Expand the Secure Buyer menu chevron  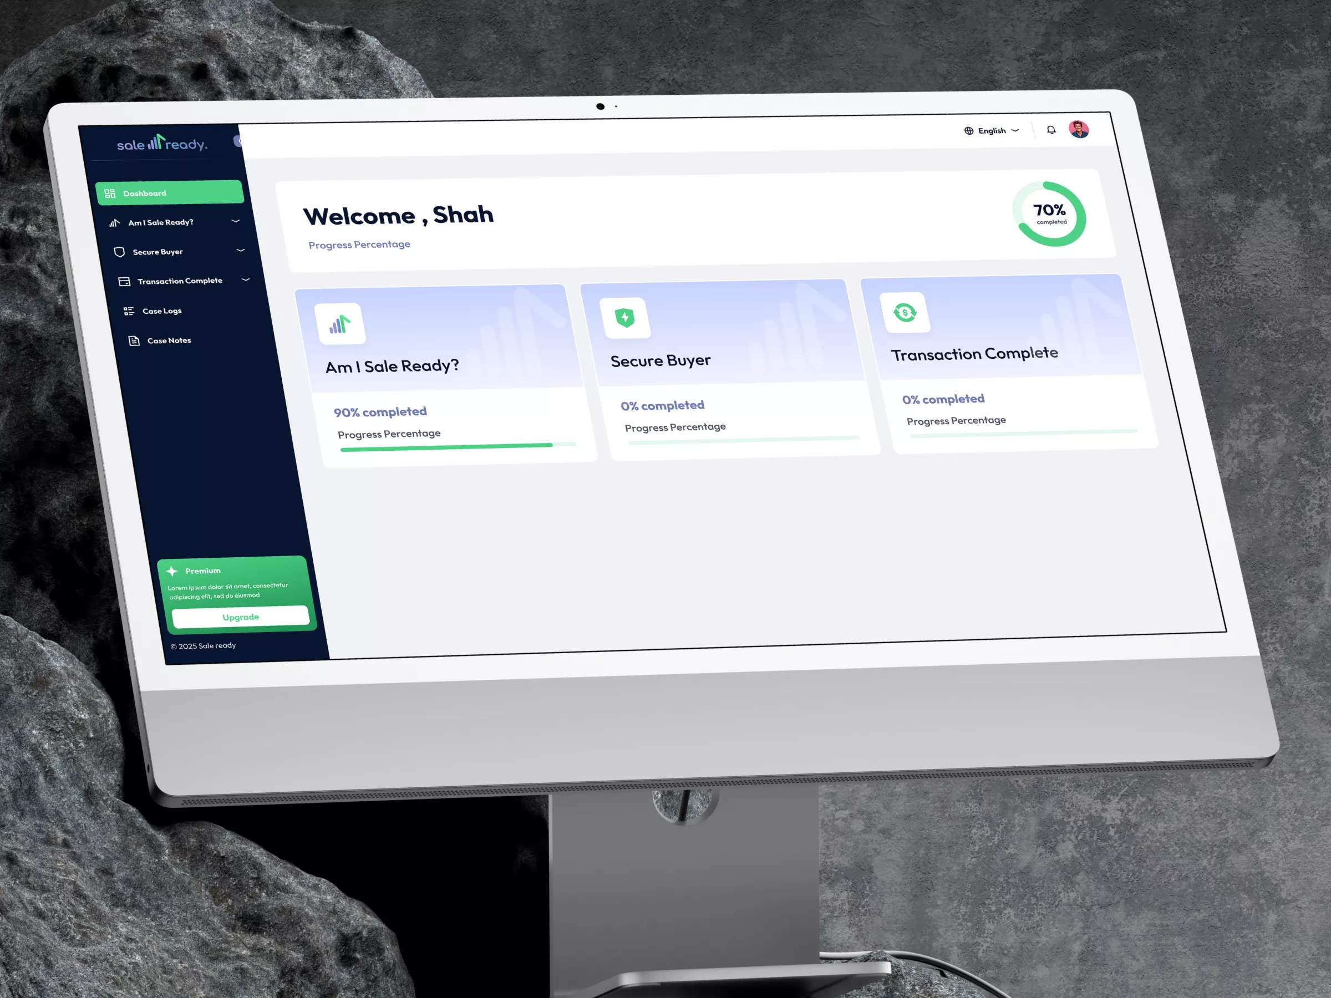(x=240, y=250)
